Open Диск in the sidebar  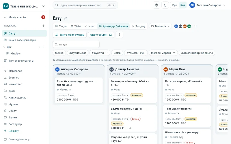24,91
